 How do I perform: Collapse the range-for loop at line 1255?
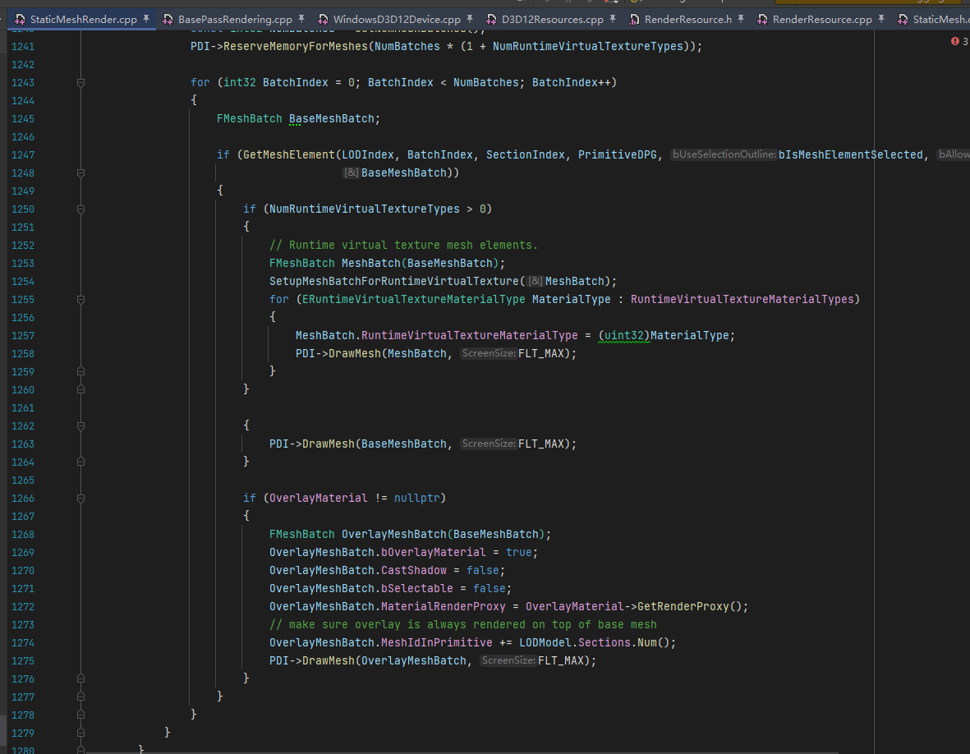click(x=80, y=299)
